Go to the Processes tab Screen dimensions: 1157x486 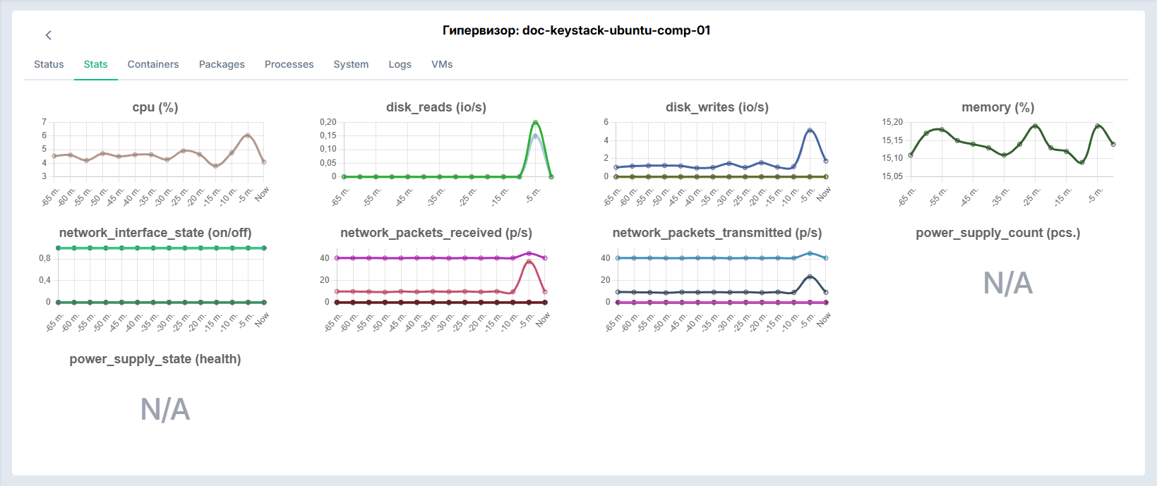coord(289,64)
